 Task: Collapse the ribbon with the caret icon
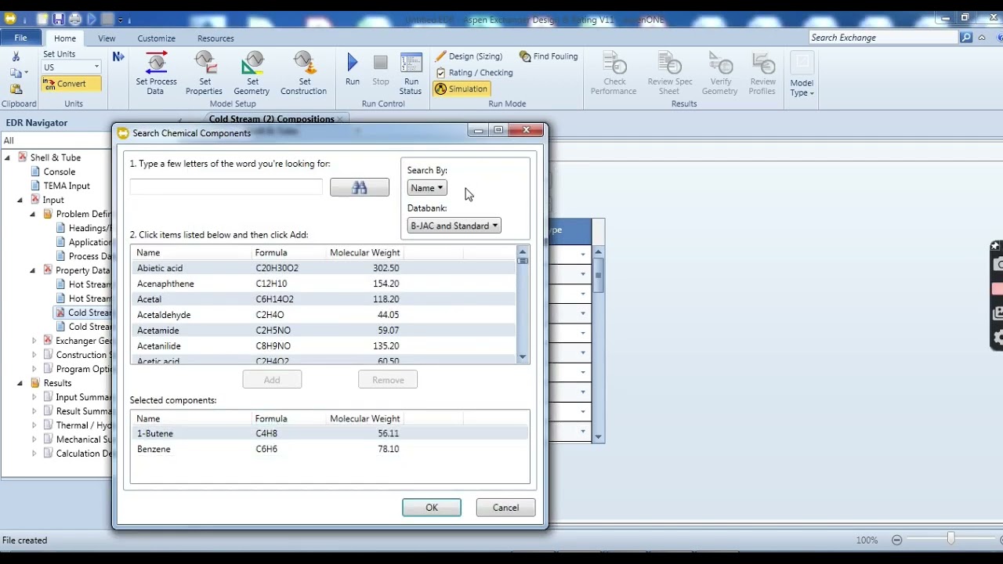point(982,38)
